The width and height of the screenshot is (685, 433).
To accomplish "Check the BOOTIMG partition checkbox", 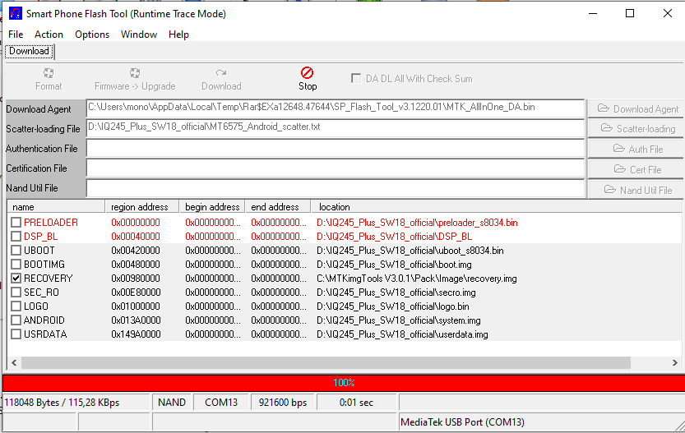I will click(x=16, y=265).
